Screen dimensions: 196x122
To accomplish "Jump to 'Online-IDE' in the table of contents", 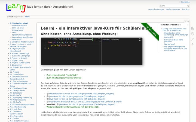I will coord(169,37).
